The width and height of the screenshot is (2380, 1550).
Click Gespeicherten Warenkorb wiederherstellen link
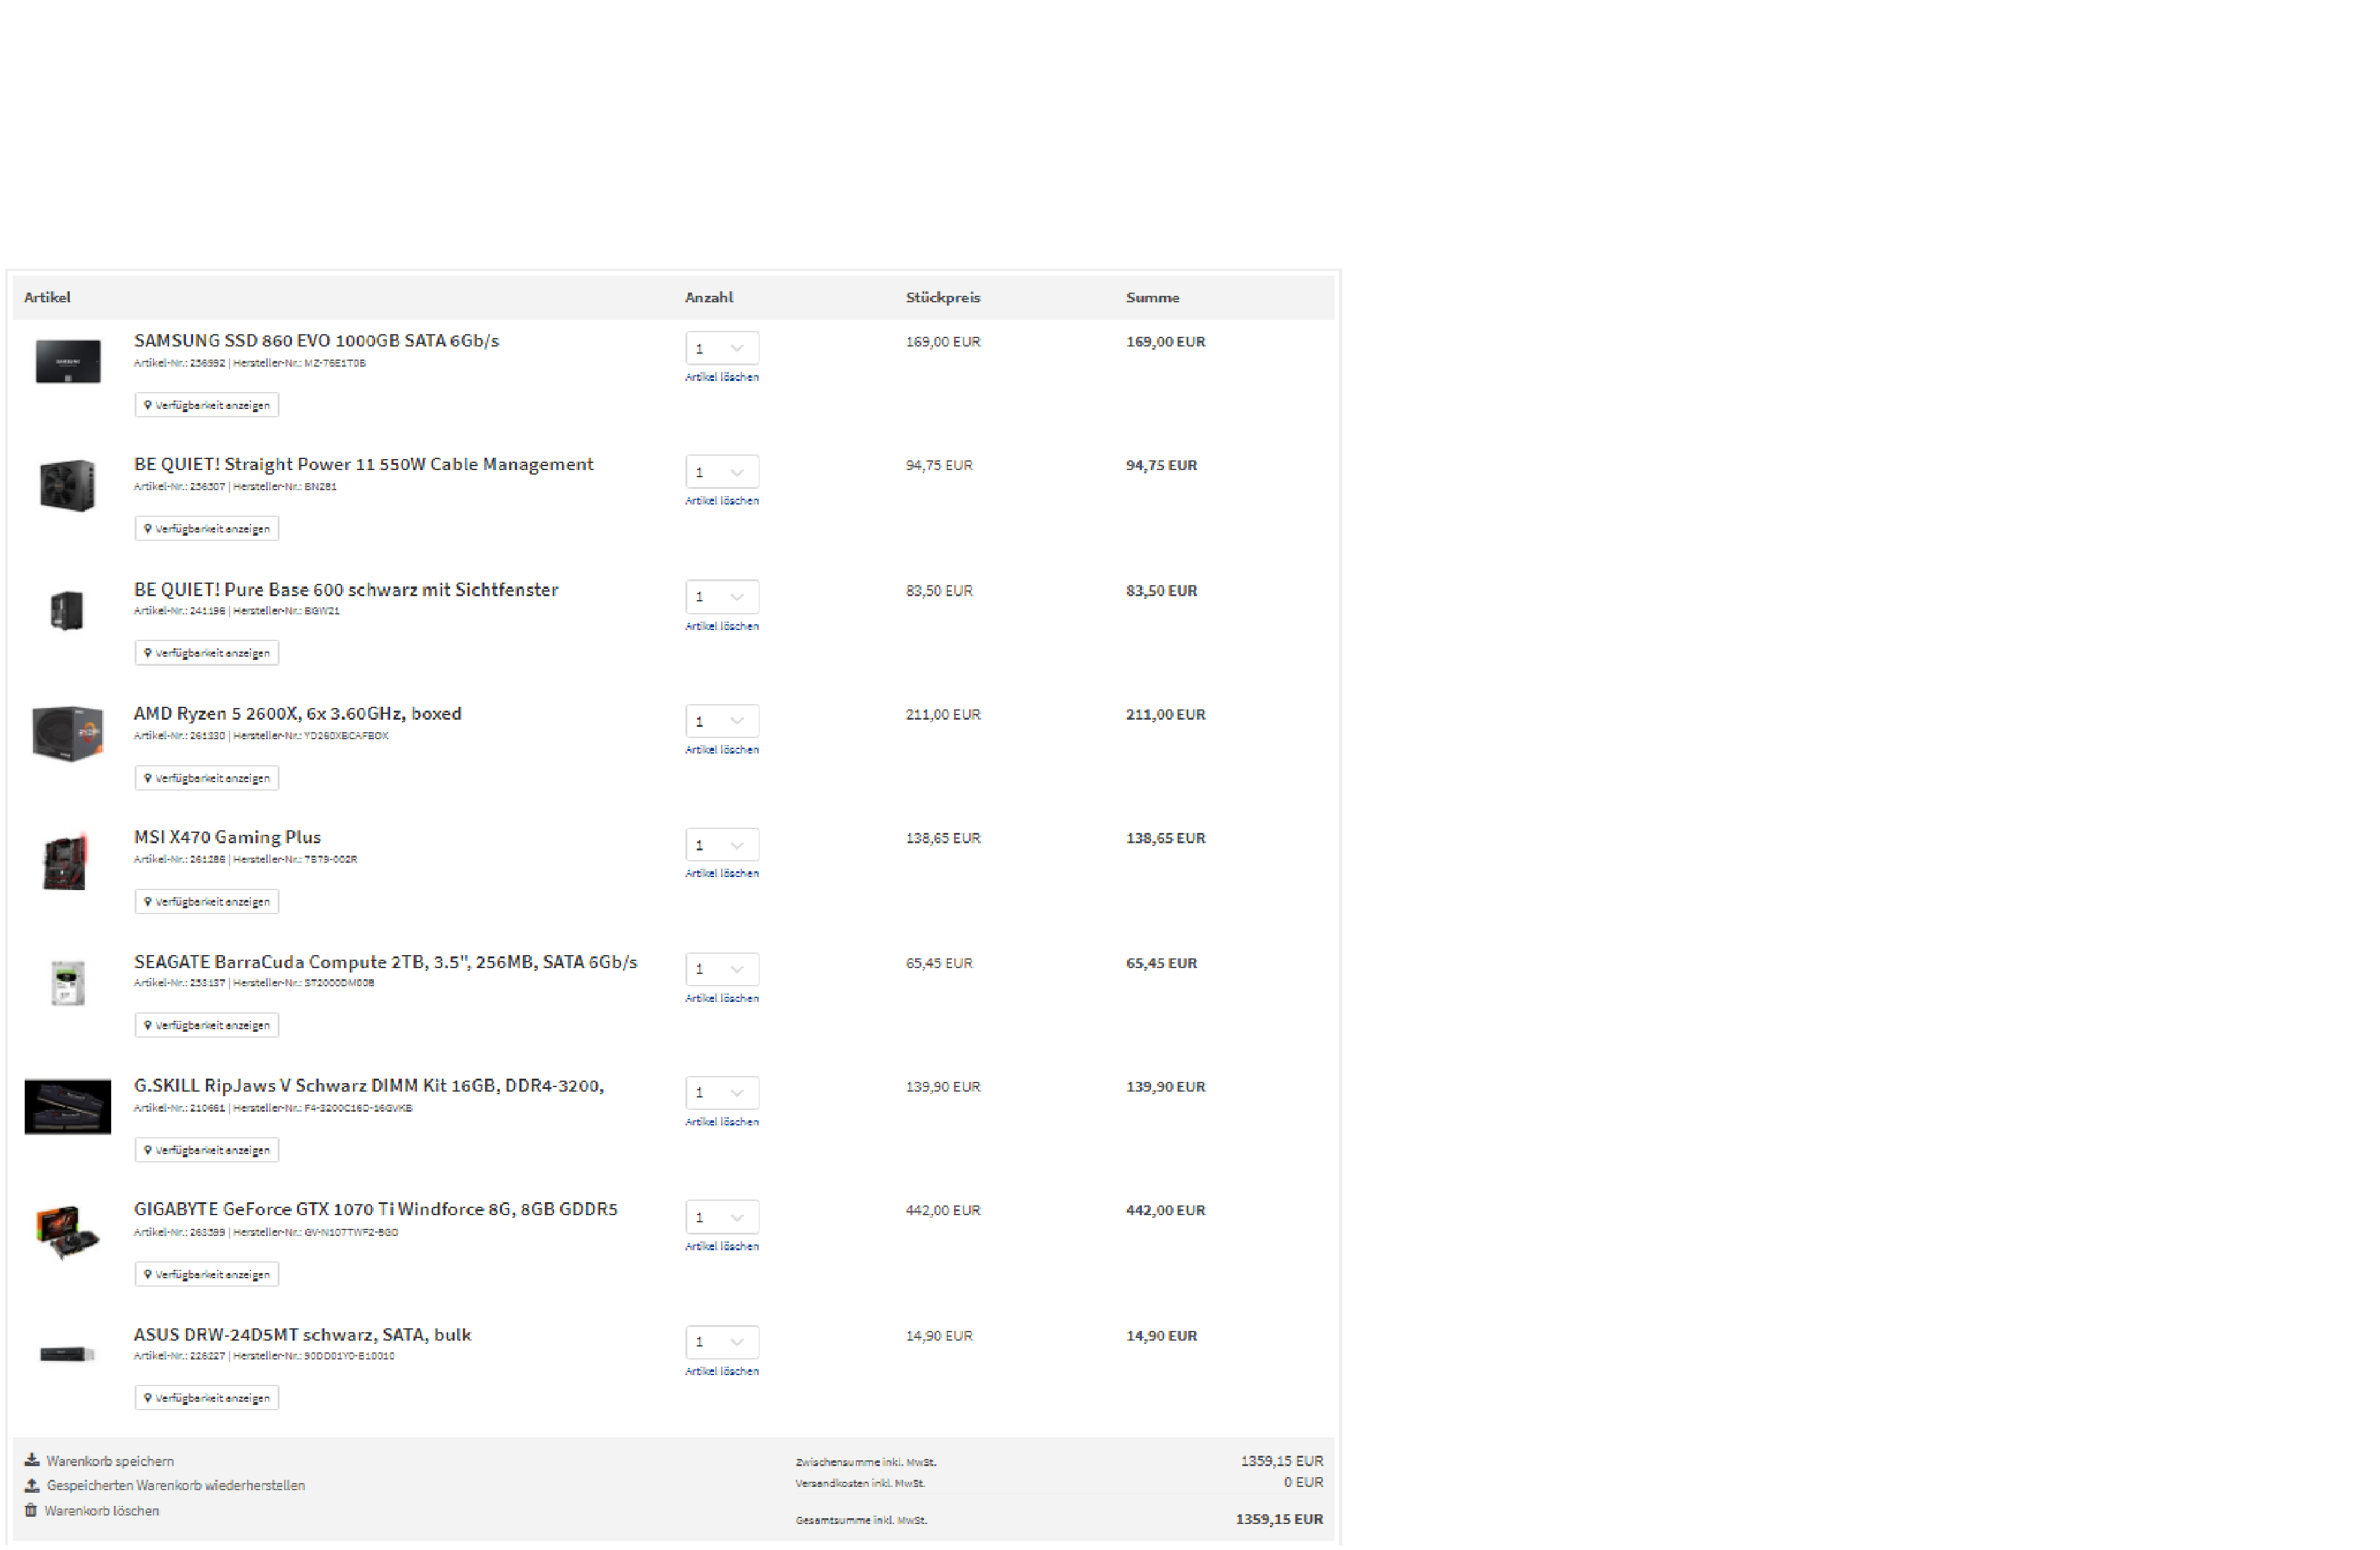[x=175, y=1485]
